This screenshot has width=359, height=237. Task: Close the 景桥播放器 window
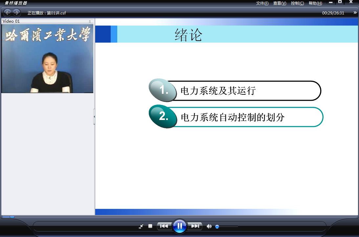[351, 2]
